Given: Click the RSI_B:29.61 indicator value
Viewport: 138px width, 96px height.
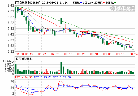Looking at the screenshot, I should tap(43, 77).
